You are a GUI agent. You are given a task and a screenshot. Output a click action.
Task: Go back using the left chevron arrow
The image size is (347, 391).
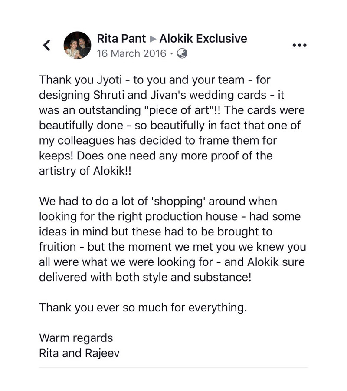pos(46,45)
